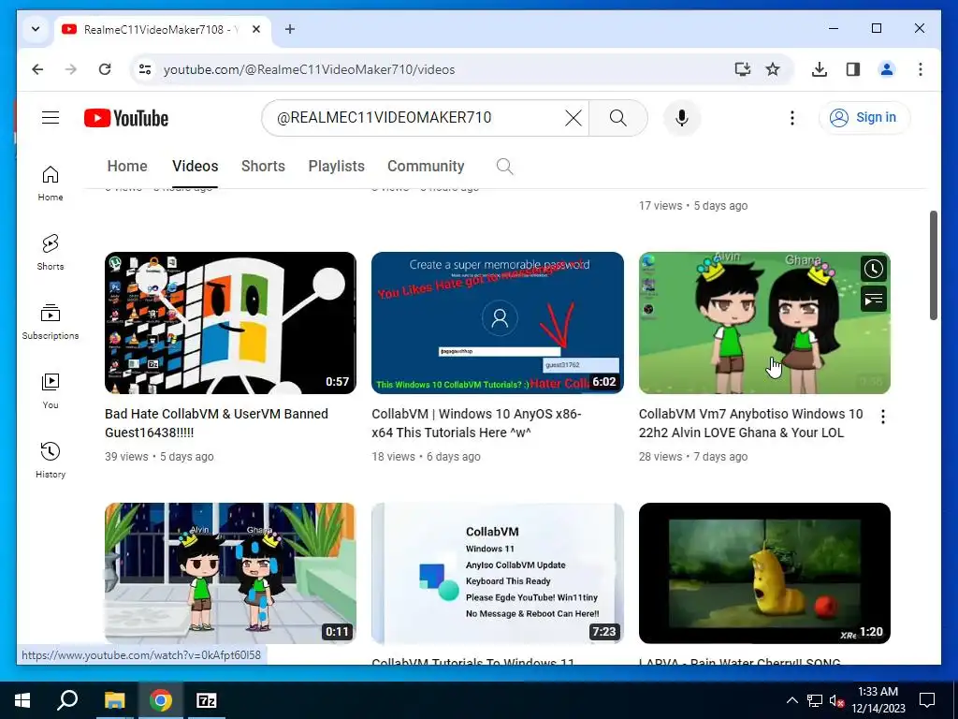Open Shorts in the sidebar
958x719 pixels.
(51, 252)
